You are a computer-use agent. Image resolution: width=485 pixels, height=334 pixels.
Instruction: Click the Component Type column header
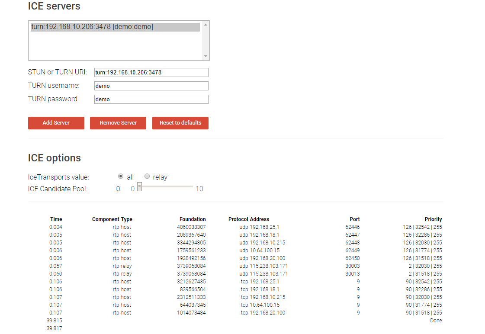tap(112, 219)
